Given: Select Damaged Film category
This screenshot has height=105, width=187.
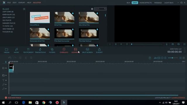Looking at the screenshot, I should click(x=9, y=23).
